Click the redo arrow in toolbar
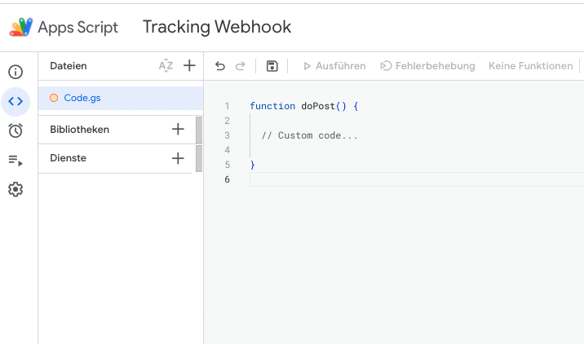Screen dimensions: 584x344 (x=241, y=66)
